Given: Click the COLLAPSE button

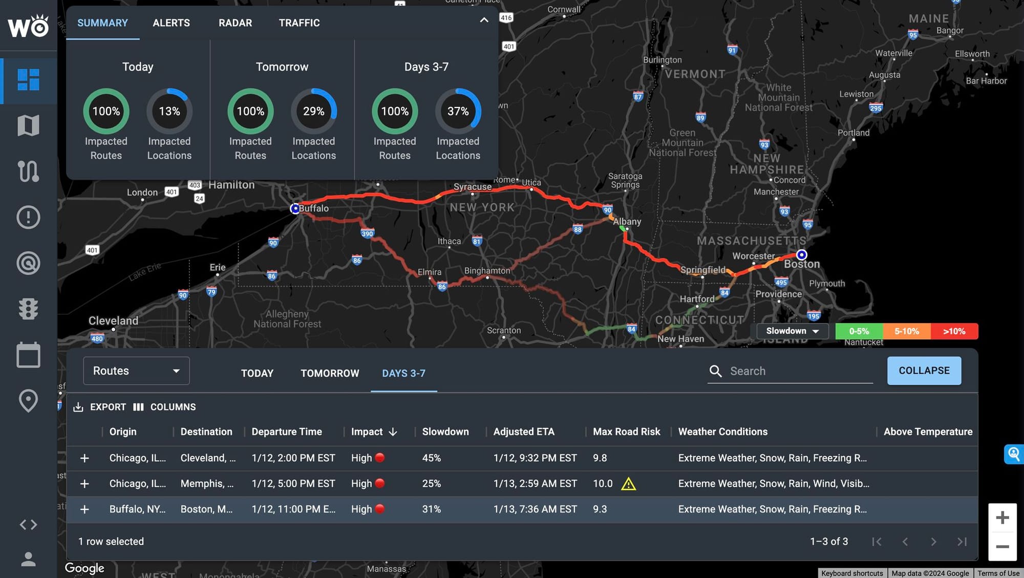Looking at the screenshot, I should [x=924, y=371].
